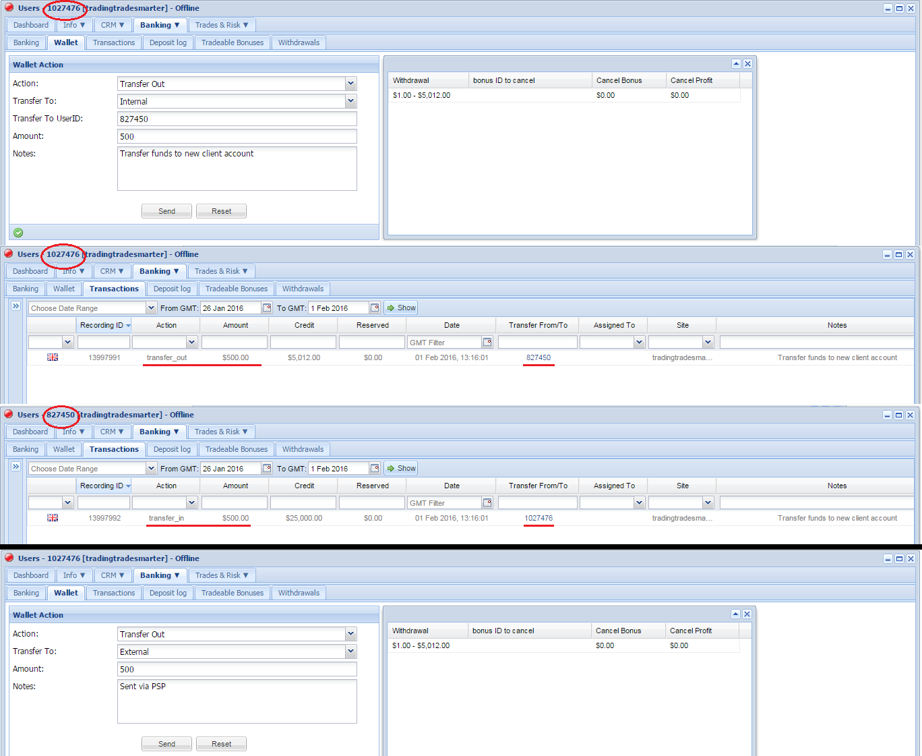Click Show button in user 1027476 Transactions window
This screenshot has height=756, width=922.
(x=401, y=308)
